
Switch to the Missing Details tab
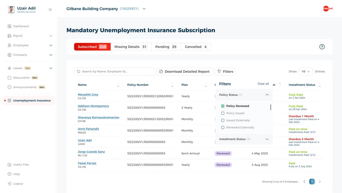[131, 47]
